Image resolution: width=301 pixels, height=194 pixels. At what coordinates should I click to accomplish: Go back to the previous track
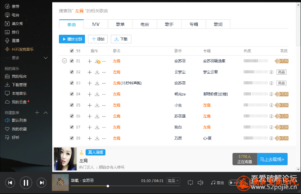tap(10, 182)
